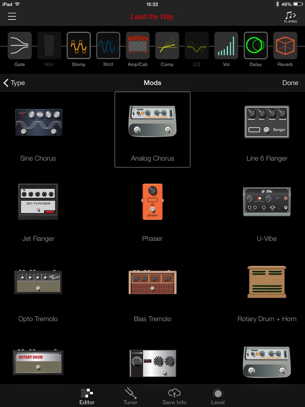Open the Amp/Cab block

tap(138, 46)
